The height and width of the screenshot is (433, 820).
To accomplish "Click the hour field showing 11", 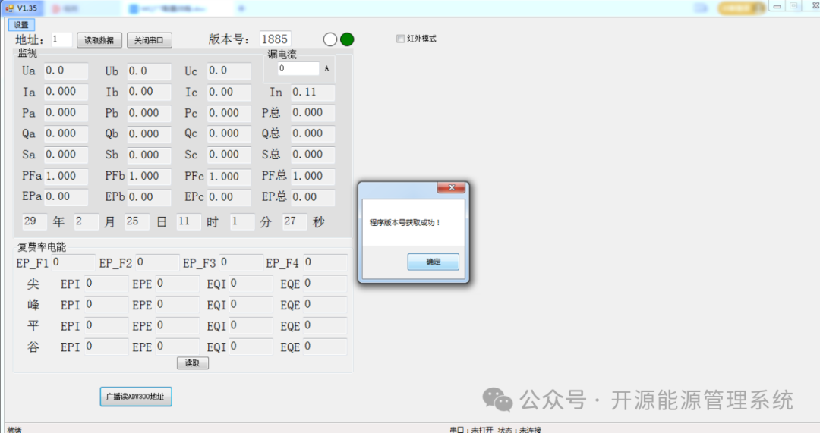I will pos(189,221).
